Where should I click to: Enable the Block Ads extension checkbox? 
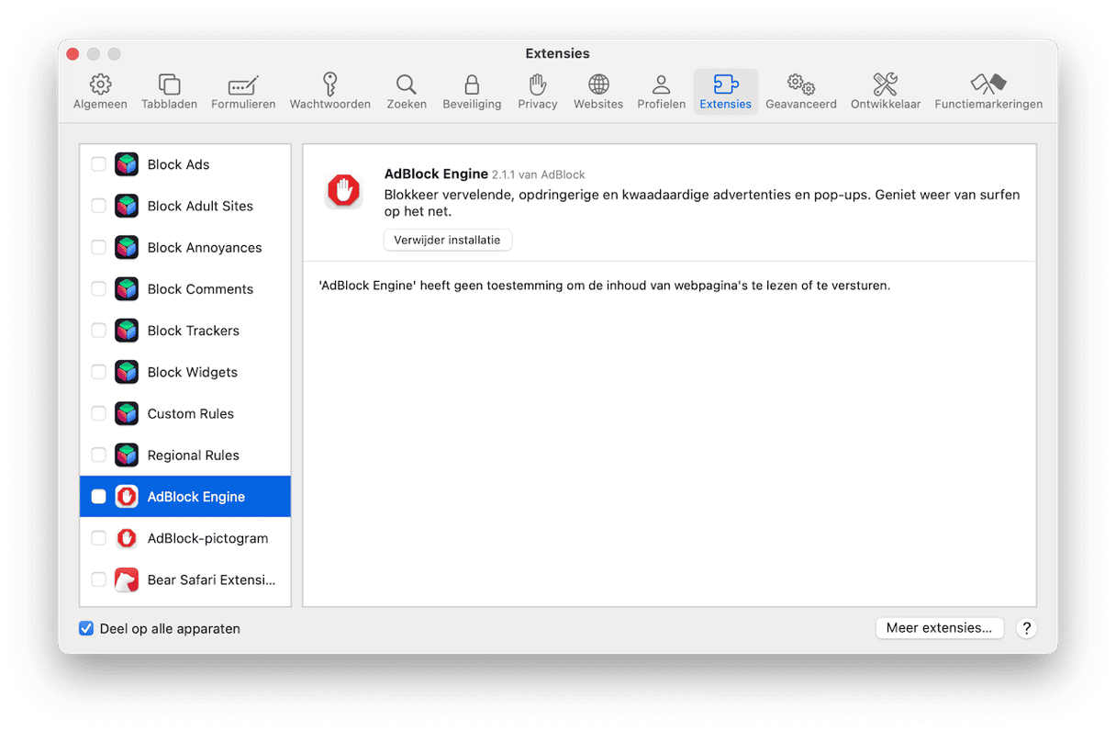(x=98, y=164)
